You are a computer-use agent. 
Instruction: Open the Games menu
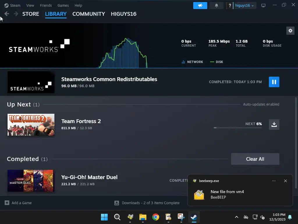coord(63,5)
